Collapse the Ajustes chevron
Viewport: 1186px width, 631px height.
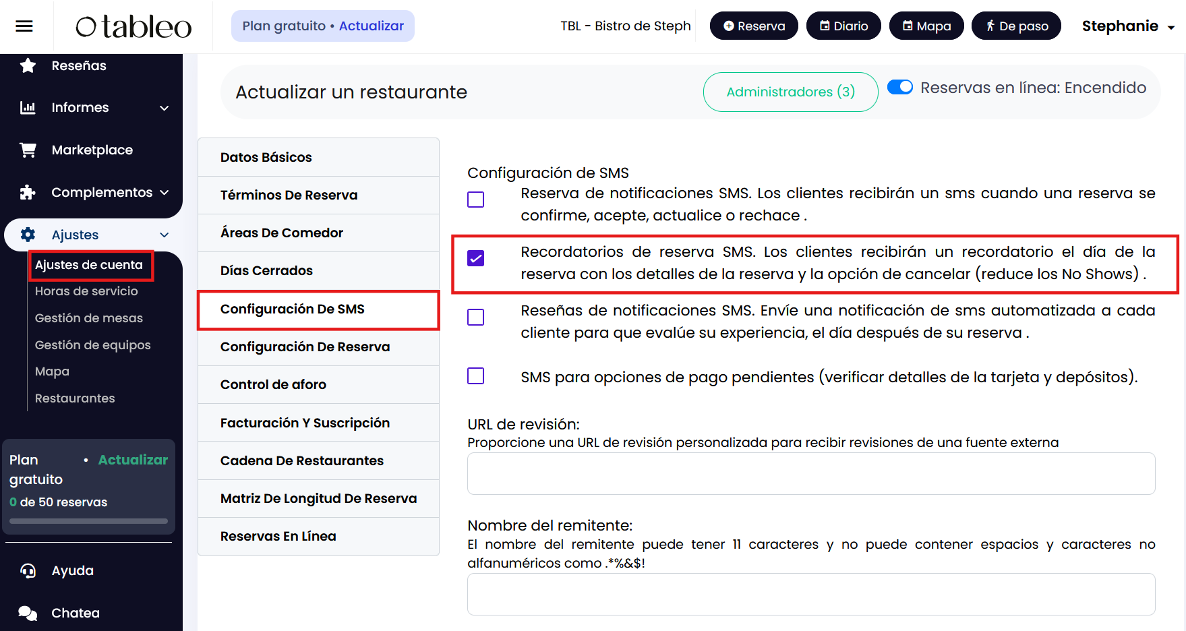(x=164, y=235)
